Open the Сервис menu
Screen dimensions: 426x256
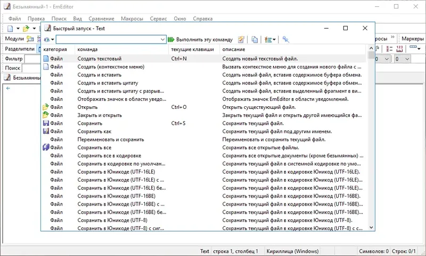coord(158,19)
